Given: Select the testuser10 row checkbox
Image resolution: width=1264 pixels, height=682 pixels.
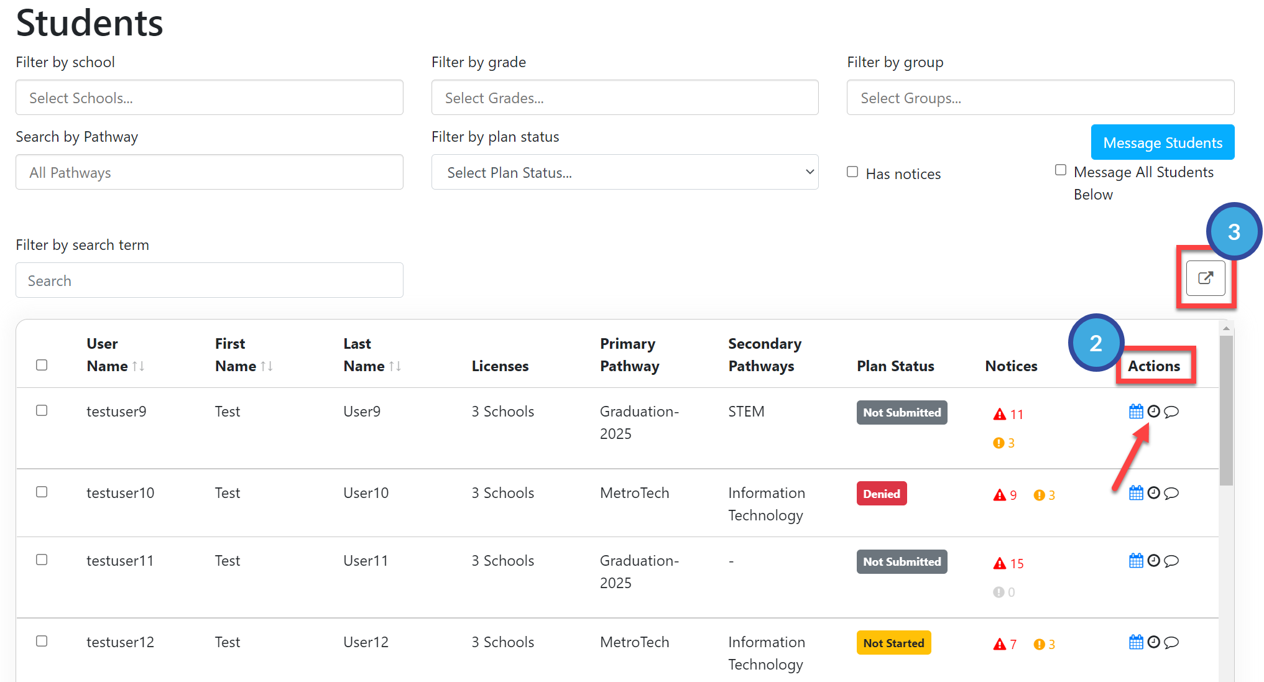Looking at the screenshot, I should pyautogui.click(x=42, y=492).
